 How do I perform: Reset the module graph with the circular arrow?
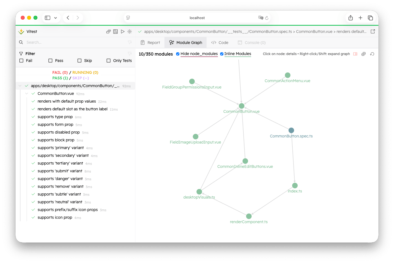[372, 54]
